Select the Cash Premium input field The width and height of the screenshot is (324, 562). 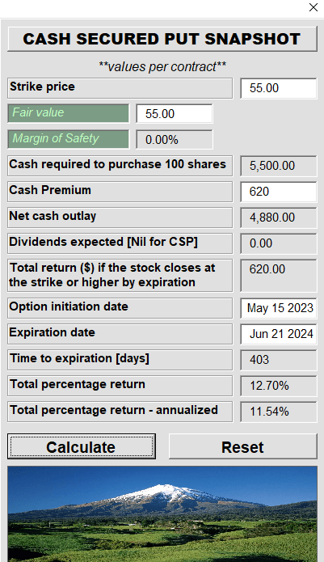(x=279, y=192)
